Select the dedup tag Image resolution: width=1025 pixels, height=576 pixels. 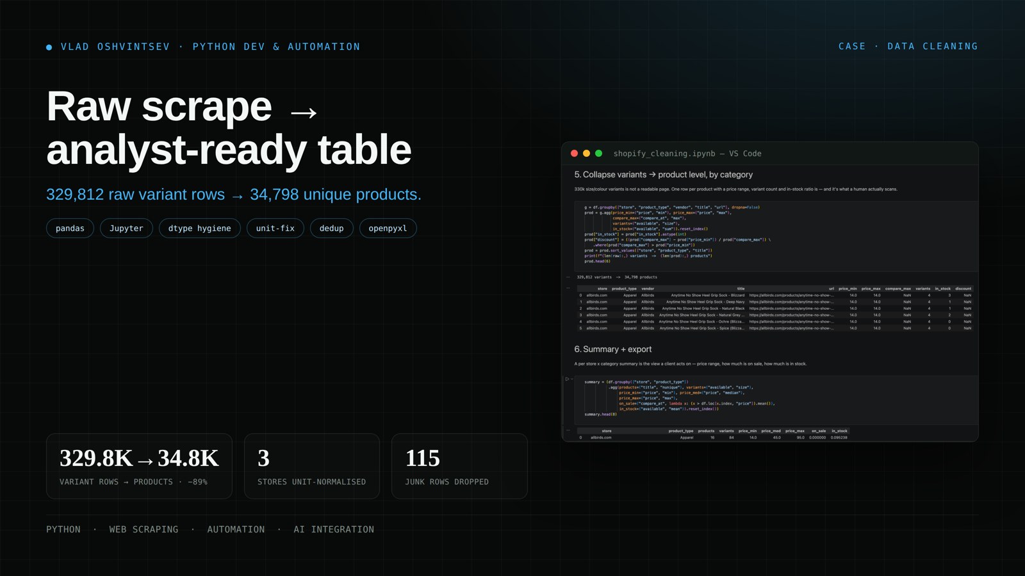pyautogui.click(x=332, y=228)
